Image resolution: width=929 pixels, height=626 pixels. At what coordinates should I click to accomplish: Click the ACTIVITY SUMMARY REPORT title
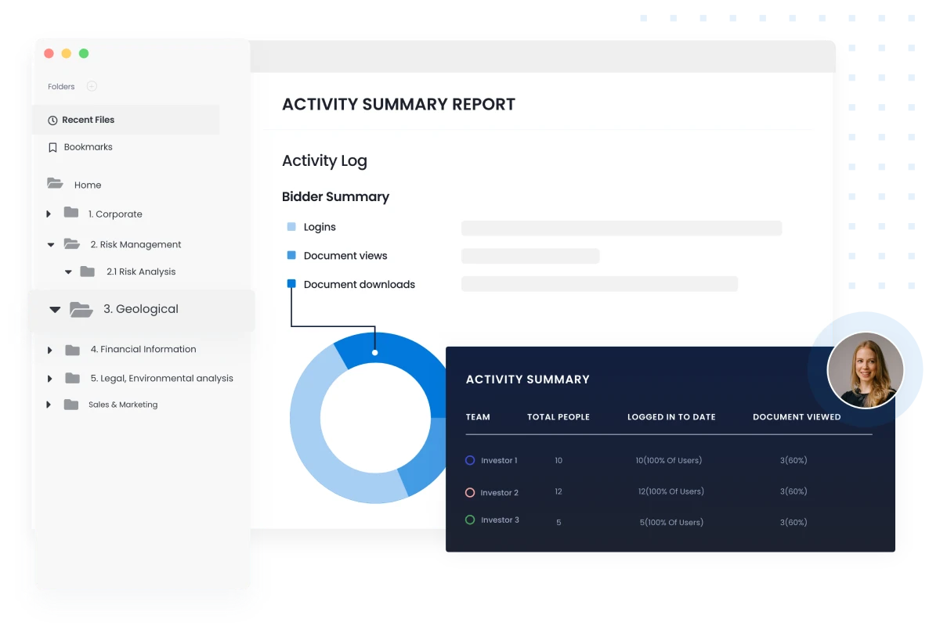(398, 104)
